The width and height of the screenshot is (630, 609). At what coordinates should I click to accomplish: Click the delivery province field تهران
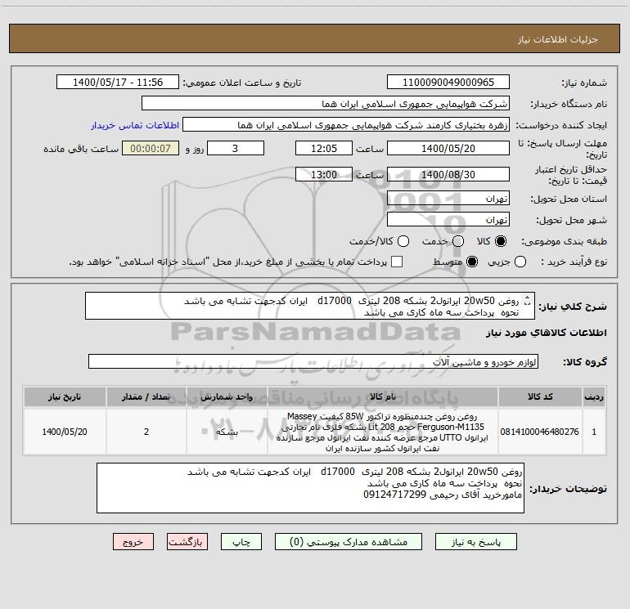click(x=448, y=199)
